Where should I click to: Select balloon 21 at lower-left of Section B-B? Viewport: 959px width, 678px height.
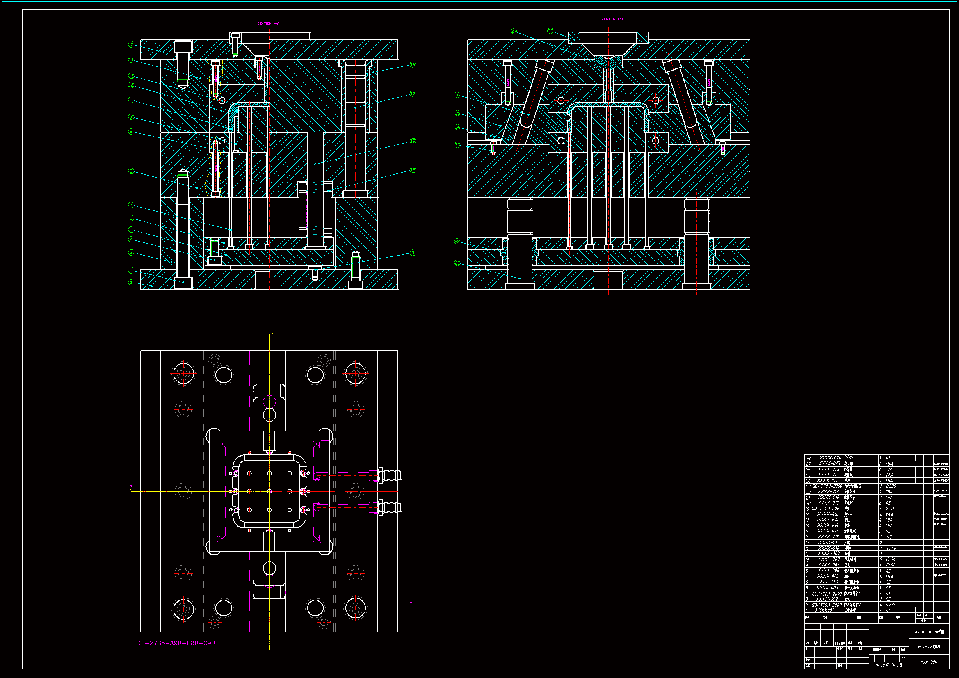[x=457, y=263]
